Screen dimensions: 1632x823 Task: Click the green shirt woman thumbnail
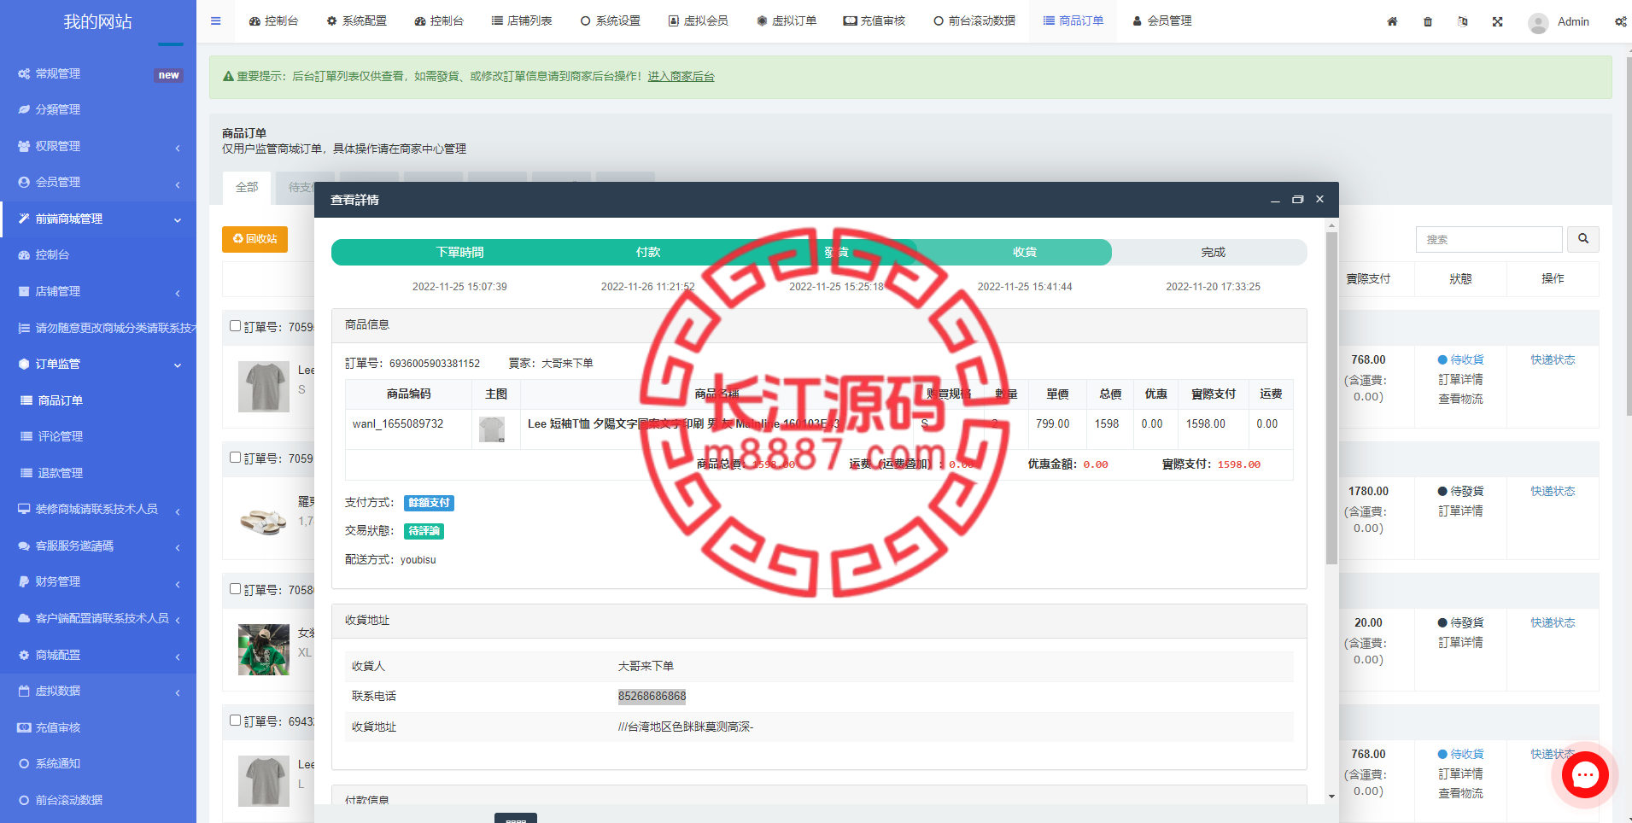(x=264, y=650)
